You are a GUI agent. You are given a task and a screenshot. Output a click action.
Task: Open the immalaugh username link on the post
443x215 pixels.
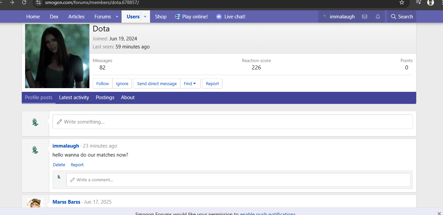click(66, 146)
